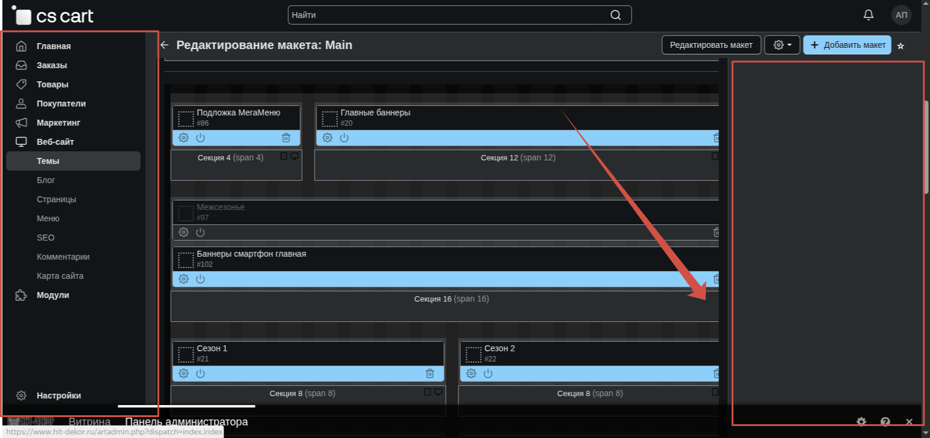The width and height of the screenshot is (930, 438).
Task: Expand the Товары sidebar section
Action: pos(52,84)
